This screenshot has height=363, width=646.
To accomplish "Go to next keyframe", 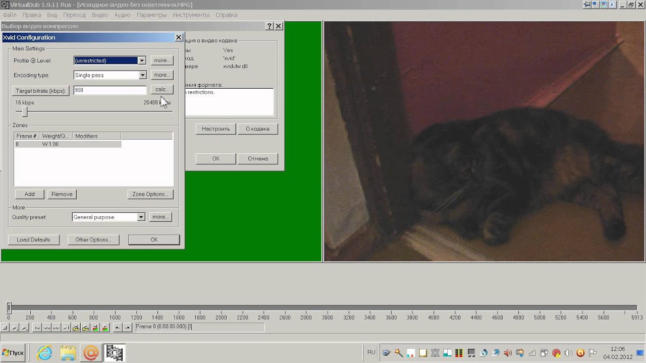I will 85,328.
